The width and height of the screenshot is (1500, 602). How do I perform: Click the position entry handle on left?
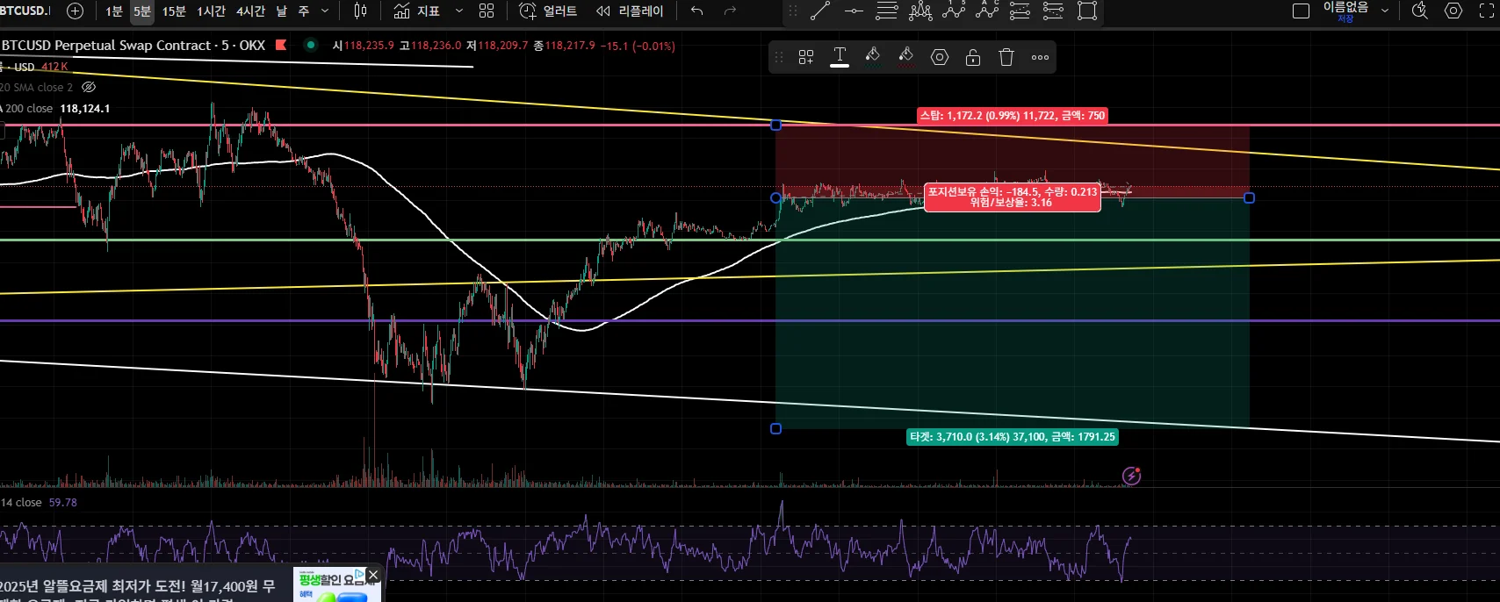point(775,197)
